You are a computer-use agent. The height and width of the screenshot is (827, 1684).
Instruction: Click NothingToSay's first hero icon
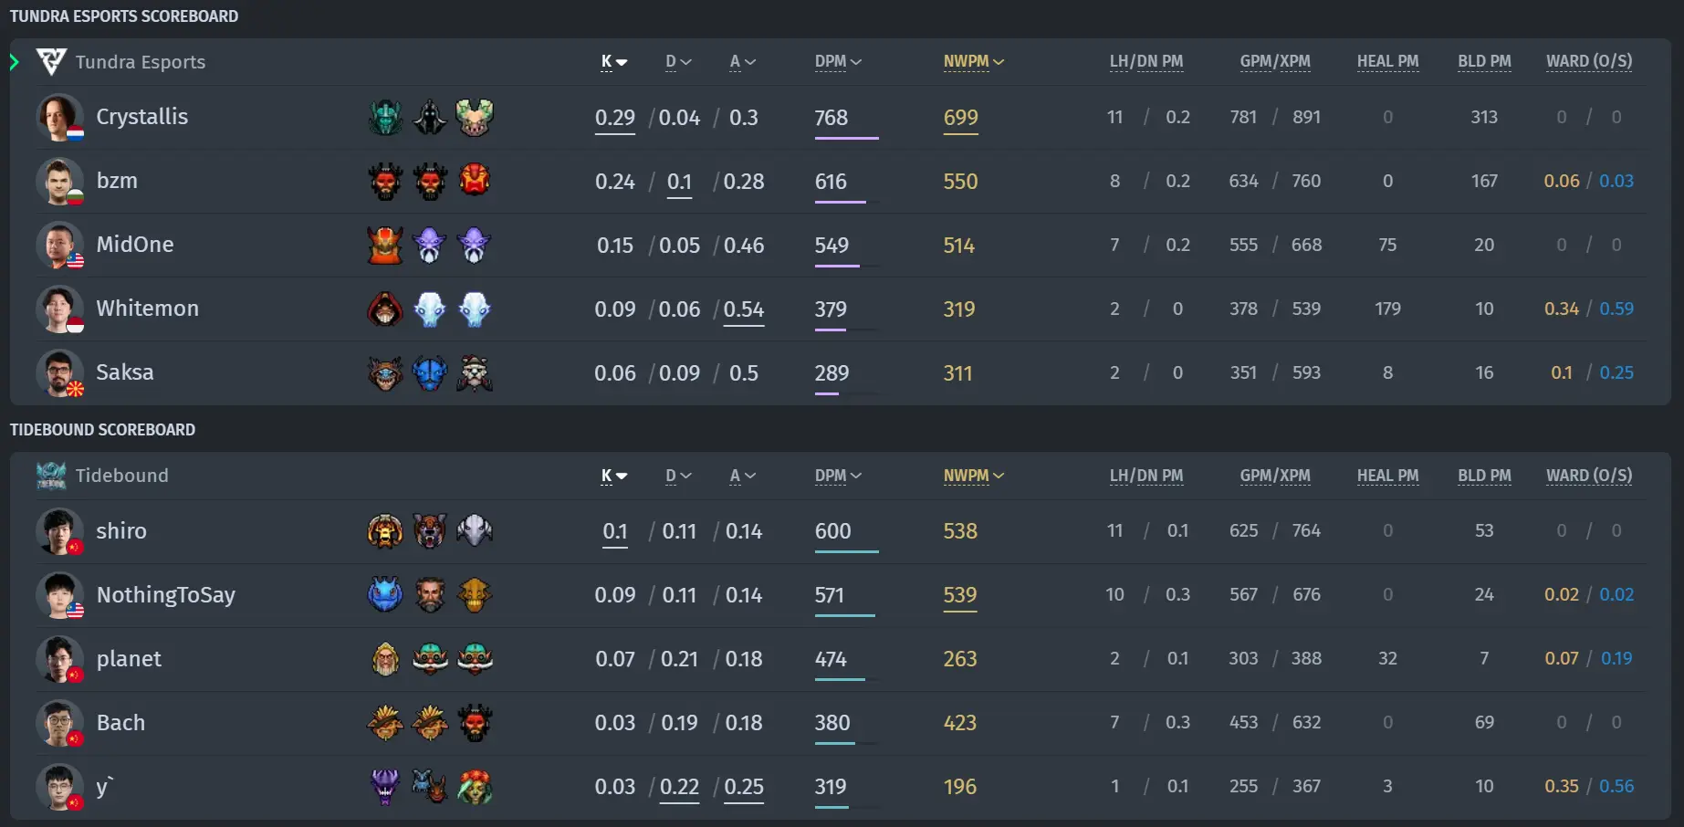385,594
